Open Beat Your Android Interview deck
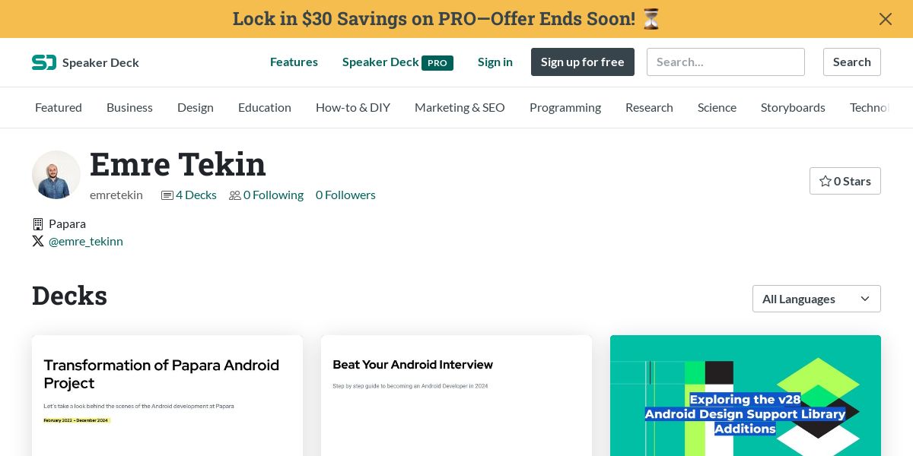 [x=456, y=395]
